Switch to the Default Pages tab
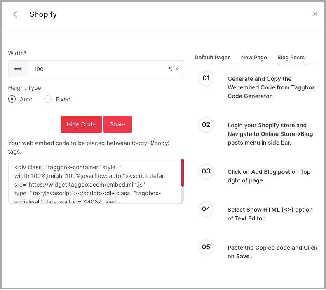The width and height of the screenshot is (326, 290). coord(212,58)
